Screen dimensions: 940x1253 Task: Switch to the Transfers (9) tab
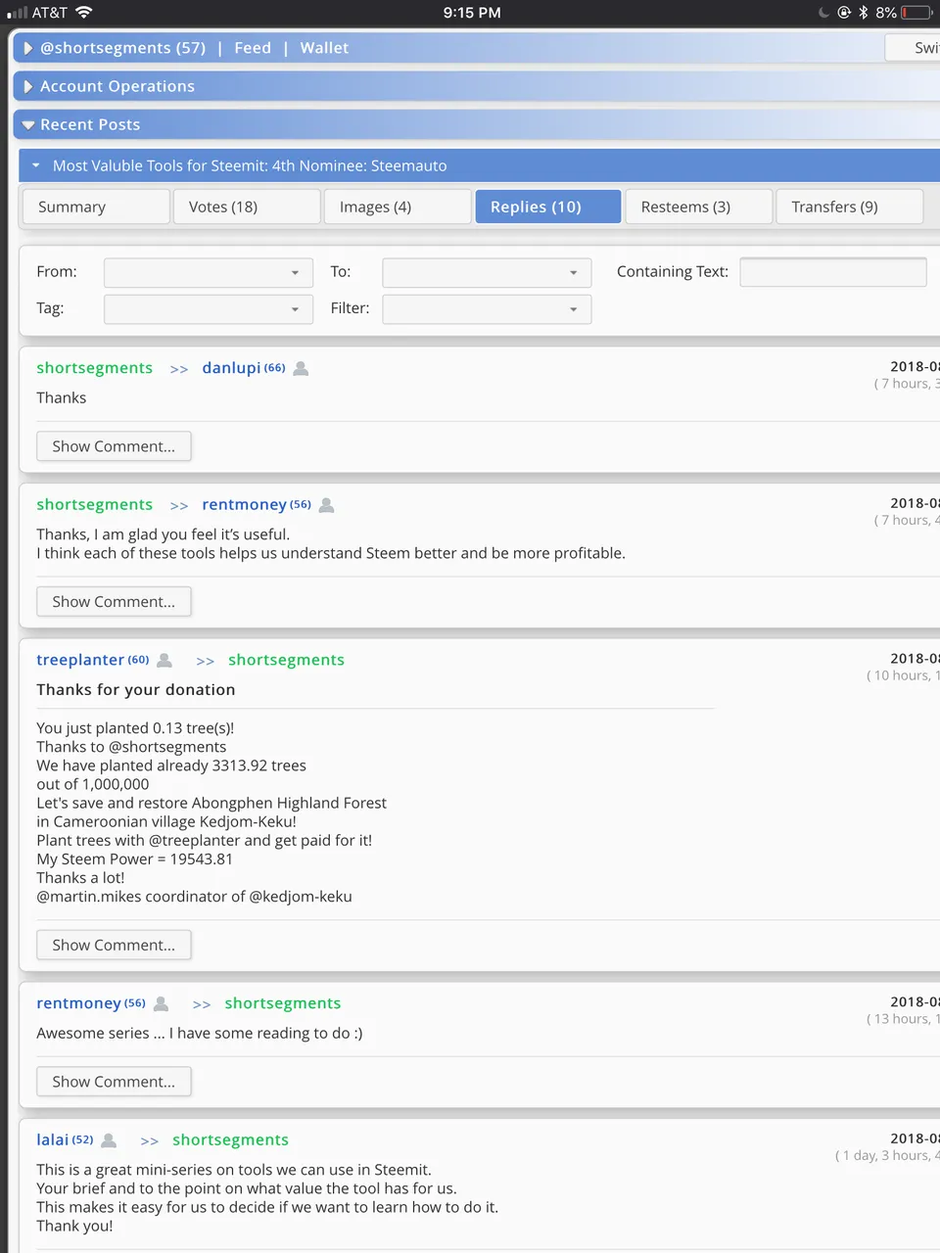click(x=850, y=207)
